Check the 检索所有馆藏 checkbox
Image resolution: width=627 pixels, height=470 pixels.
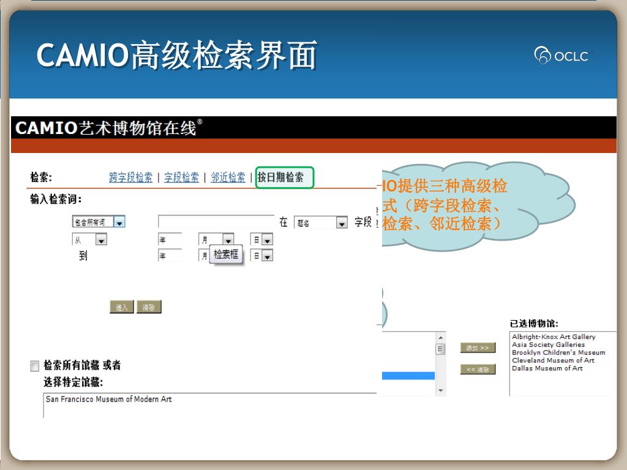point(35,366)
